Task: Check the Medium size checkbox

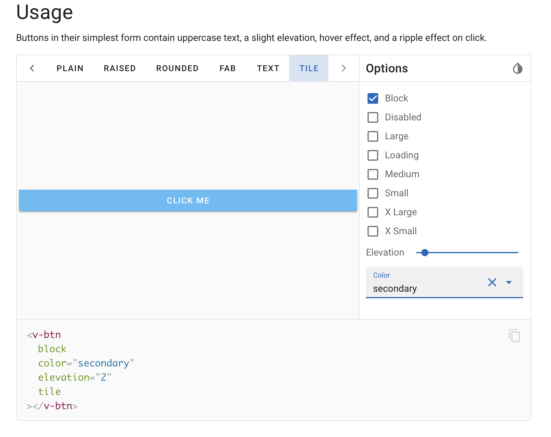Action: pos(373,174)
